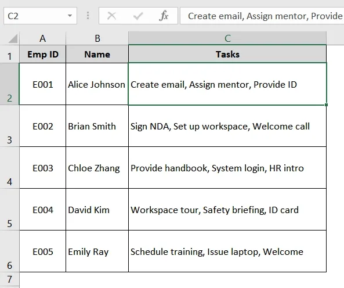Image resolution: width=344 pixels, height=288 pixels.
Task: Select row 2 header
Action: [x=9, y=84]
